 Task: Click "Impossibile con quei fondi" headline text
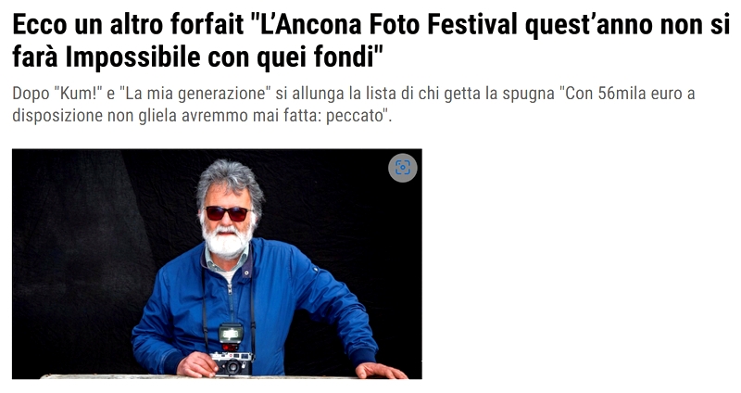coord(223,57)
